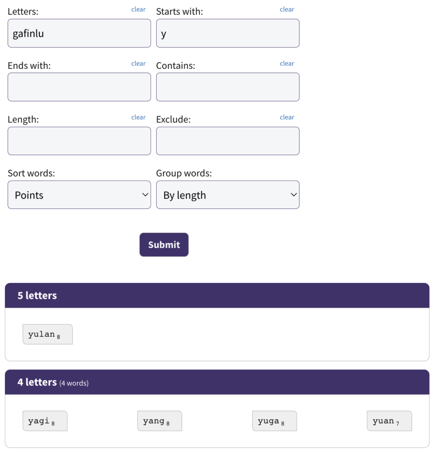Click the Starts with input field
Screen dimensions: 441x452
click(x=228, y=34)
